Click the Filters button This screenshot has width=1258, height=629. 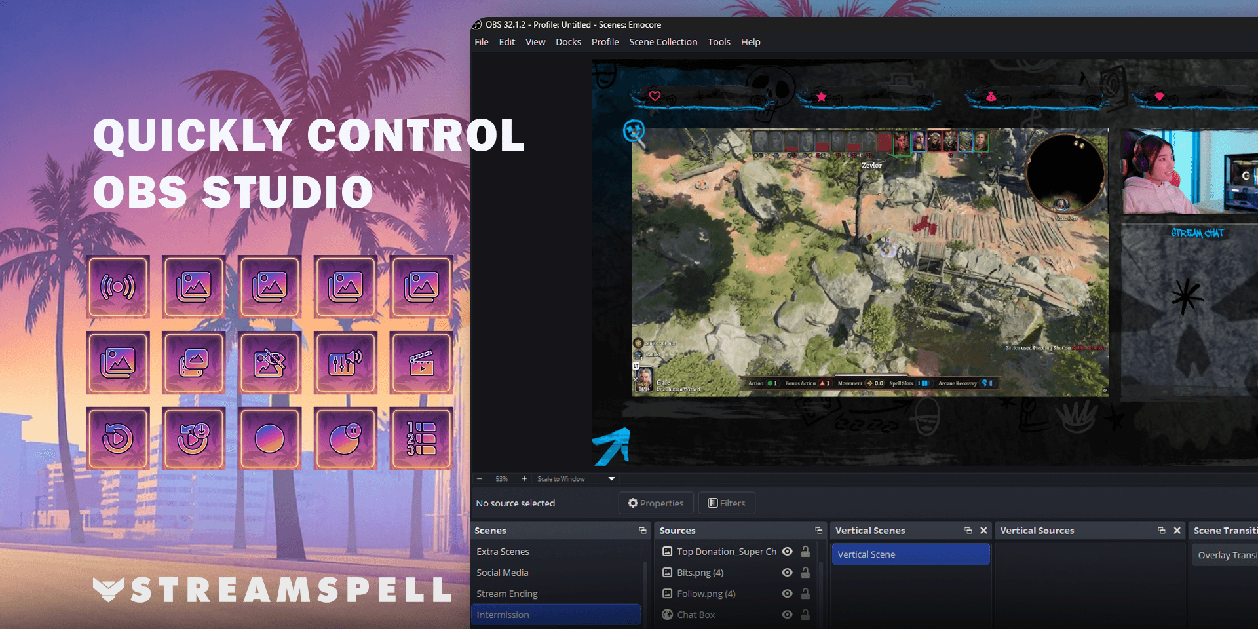[x=727, y=503]
